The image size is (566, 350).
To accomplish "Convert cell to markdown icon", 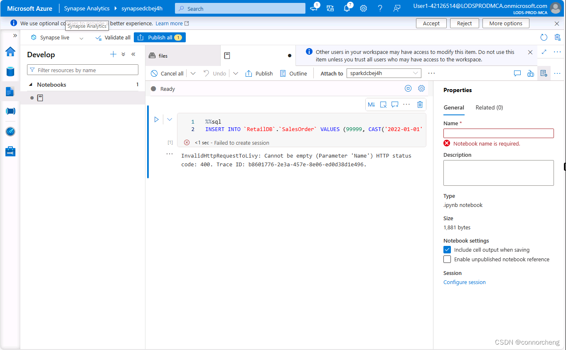I will point(372,105).
